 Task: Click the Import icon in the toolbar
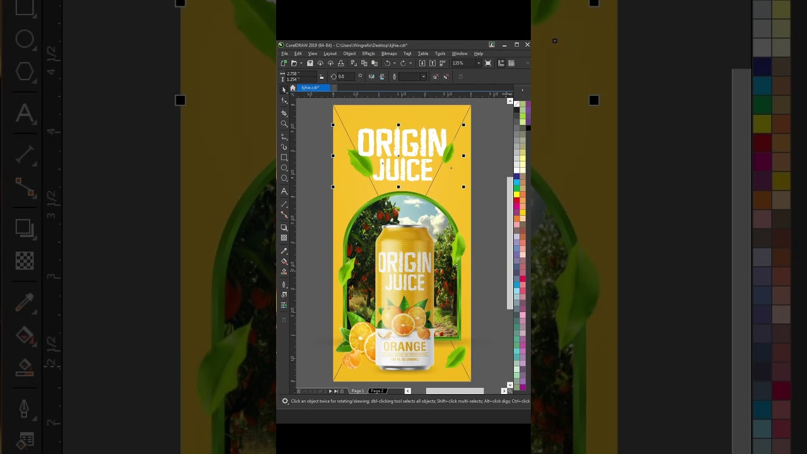click(x=422, y=63)
